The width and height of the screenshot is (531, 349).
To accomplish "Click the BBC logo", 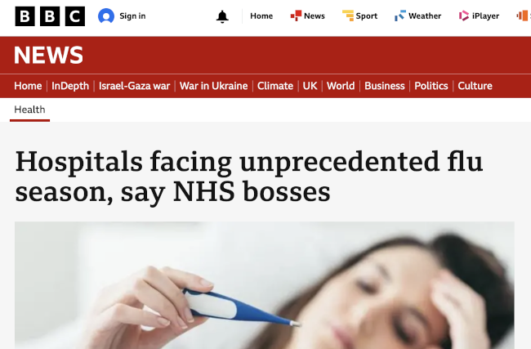I will [49, 16].
